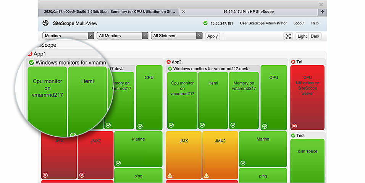Click error icon on App1 JMX2 tile
Image resolution: width=365 pixels, height=183 pixels.
pos(82,175)
